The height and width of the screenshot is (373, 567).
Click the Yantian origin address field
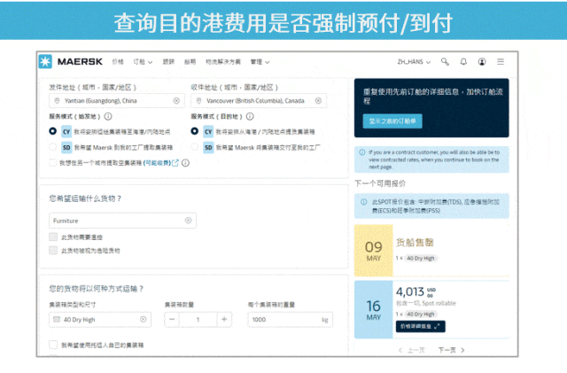tap(117, 101)
